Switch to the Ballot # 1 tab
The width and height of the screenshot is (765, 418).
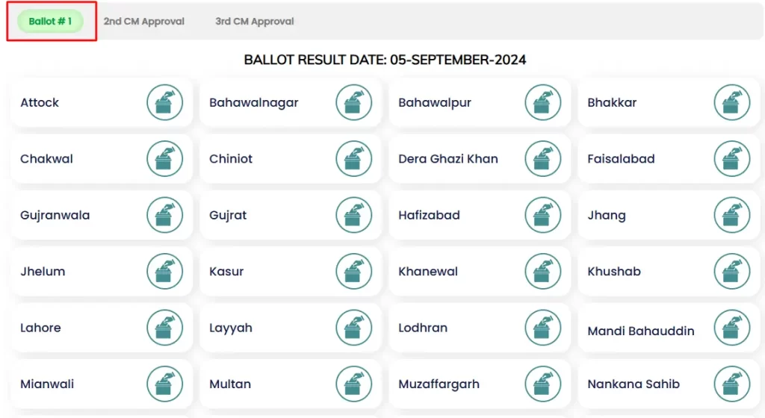pos(51,22)
